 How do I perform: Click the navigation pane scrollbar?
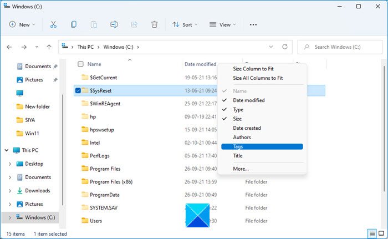63,150
